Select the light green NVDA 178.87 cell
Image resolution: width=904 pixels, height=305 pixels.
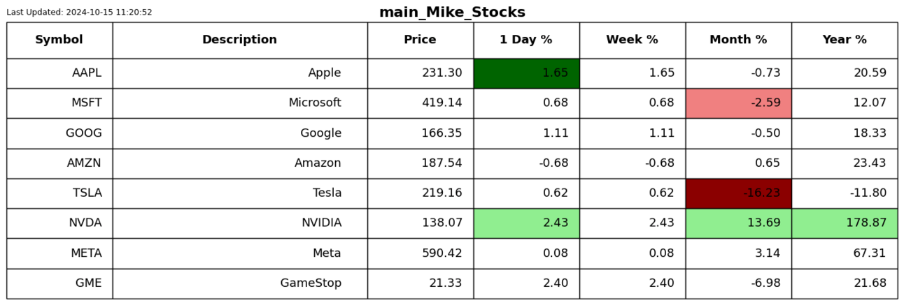pos(845,223)
